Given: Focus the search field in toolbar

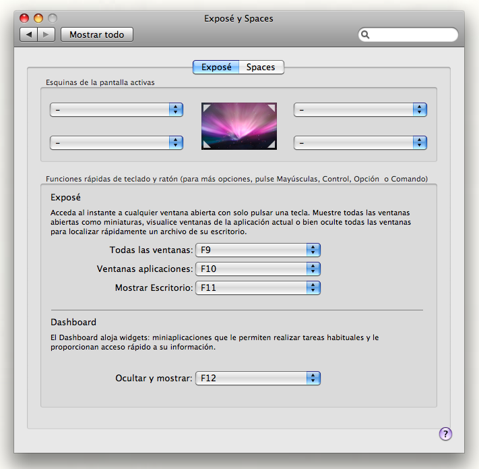Looking at the screenshot, I should (x=408, y=34).
